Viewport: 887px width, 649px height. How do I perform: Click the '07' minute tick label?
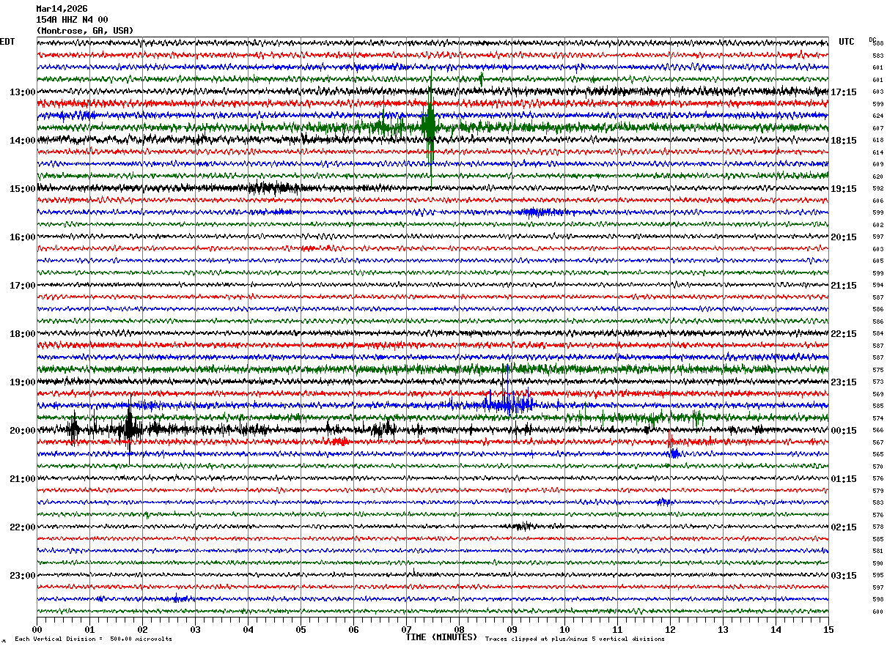click(406, 629)
